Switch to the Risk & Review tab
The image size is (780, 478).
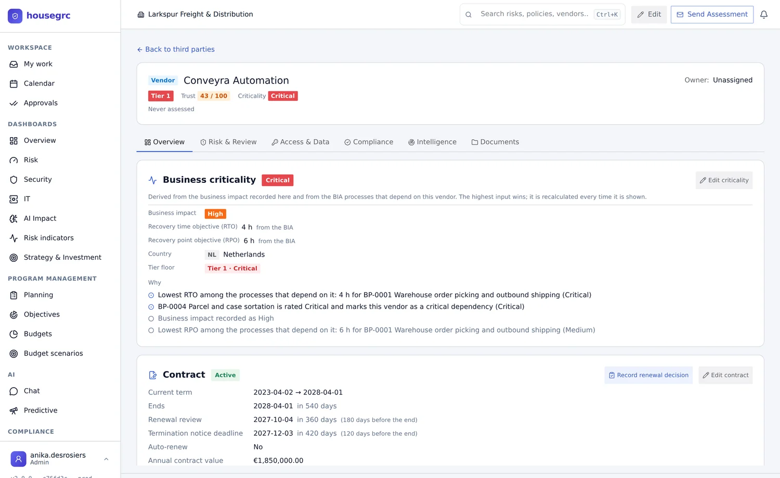228,142
